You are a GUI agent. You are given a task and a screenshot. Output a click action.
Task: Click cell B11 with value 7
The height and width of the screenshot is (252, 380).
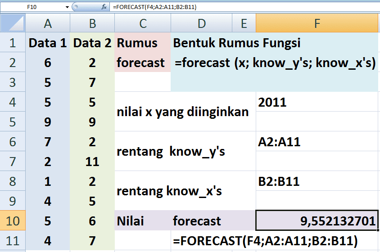pos(92,240)
